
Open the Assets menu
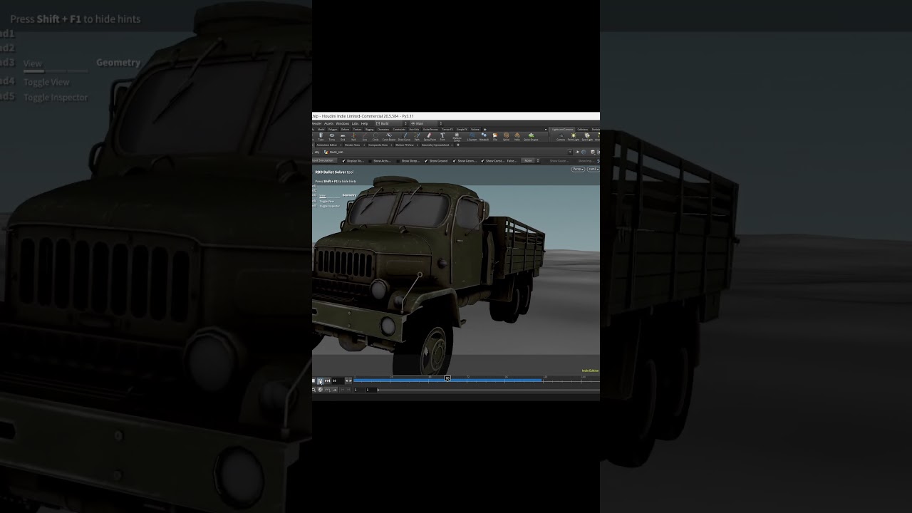[x=329, y=123]
